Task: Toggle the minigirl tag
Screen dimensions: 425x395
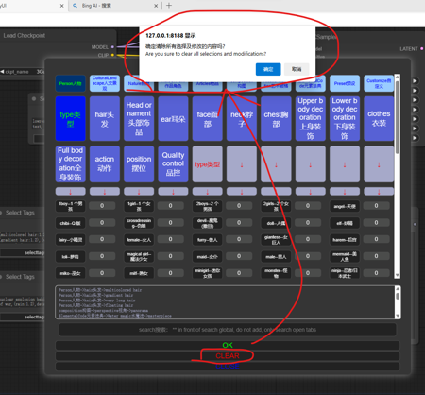Action: [208, 273]
